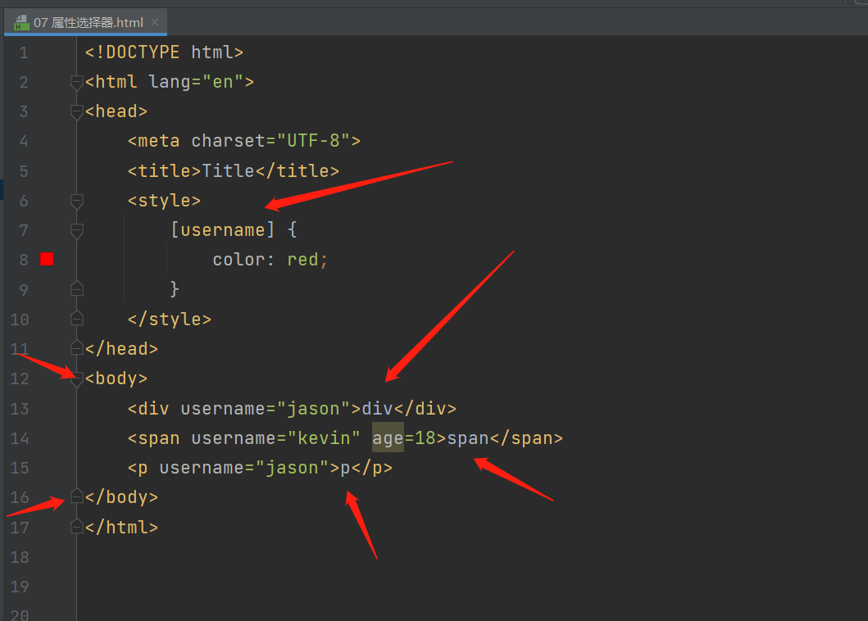Select the 07 属性选择器.html editor tab
This screenshot has width=868, height=621.
[x=85, y=22]
